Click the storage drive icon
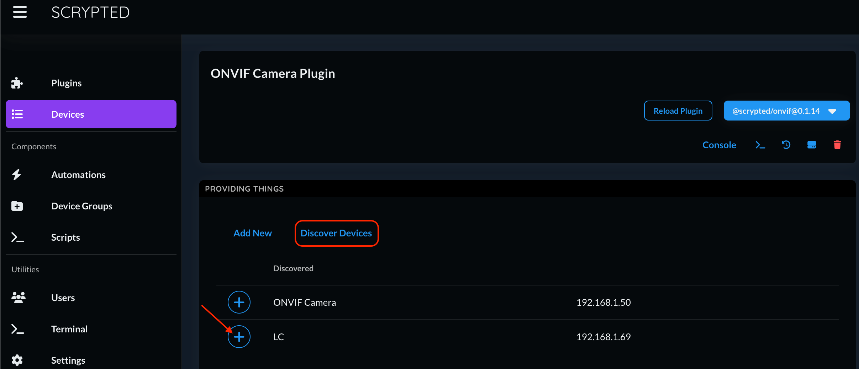 pyautogui.click(x=812, y=145)
